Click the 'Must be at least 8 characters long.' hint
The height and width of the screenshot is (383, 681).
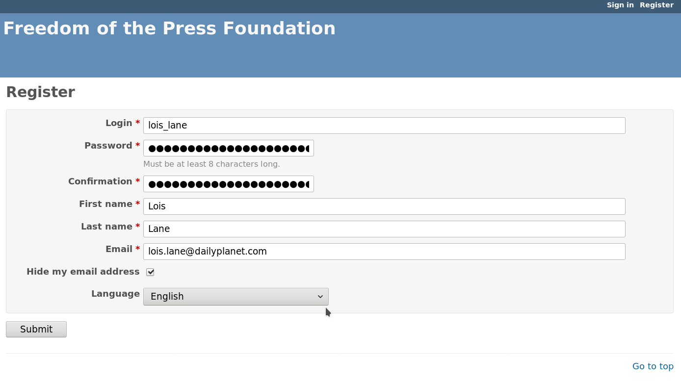tap(211, 164)
